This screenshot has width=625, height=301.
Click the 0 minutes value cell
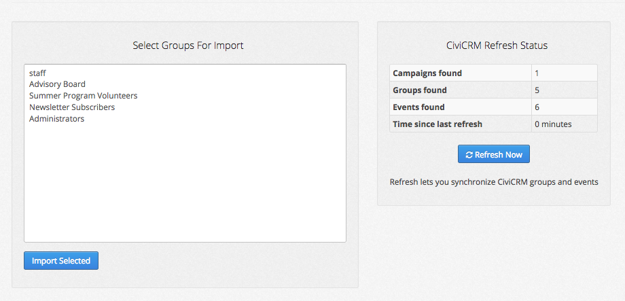(x=565, y=124)
